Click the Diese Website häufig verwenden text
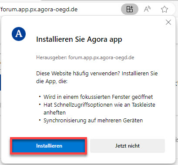The image size is (178, 165). [x=78, y=74]
